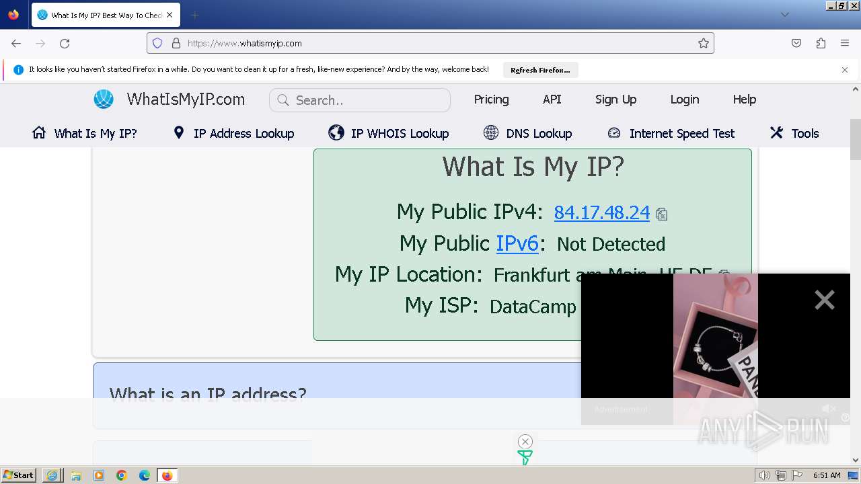
Task: Open the IPv6 link
Action: coord(517,243)
